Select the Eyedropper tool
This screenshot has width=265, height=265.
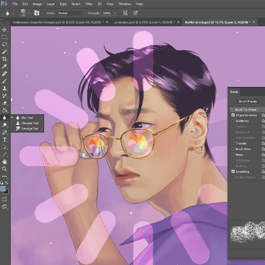pos(4,66)
